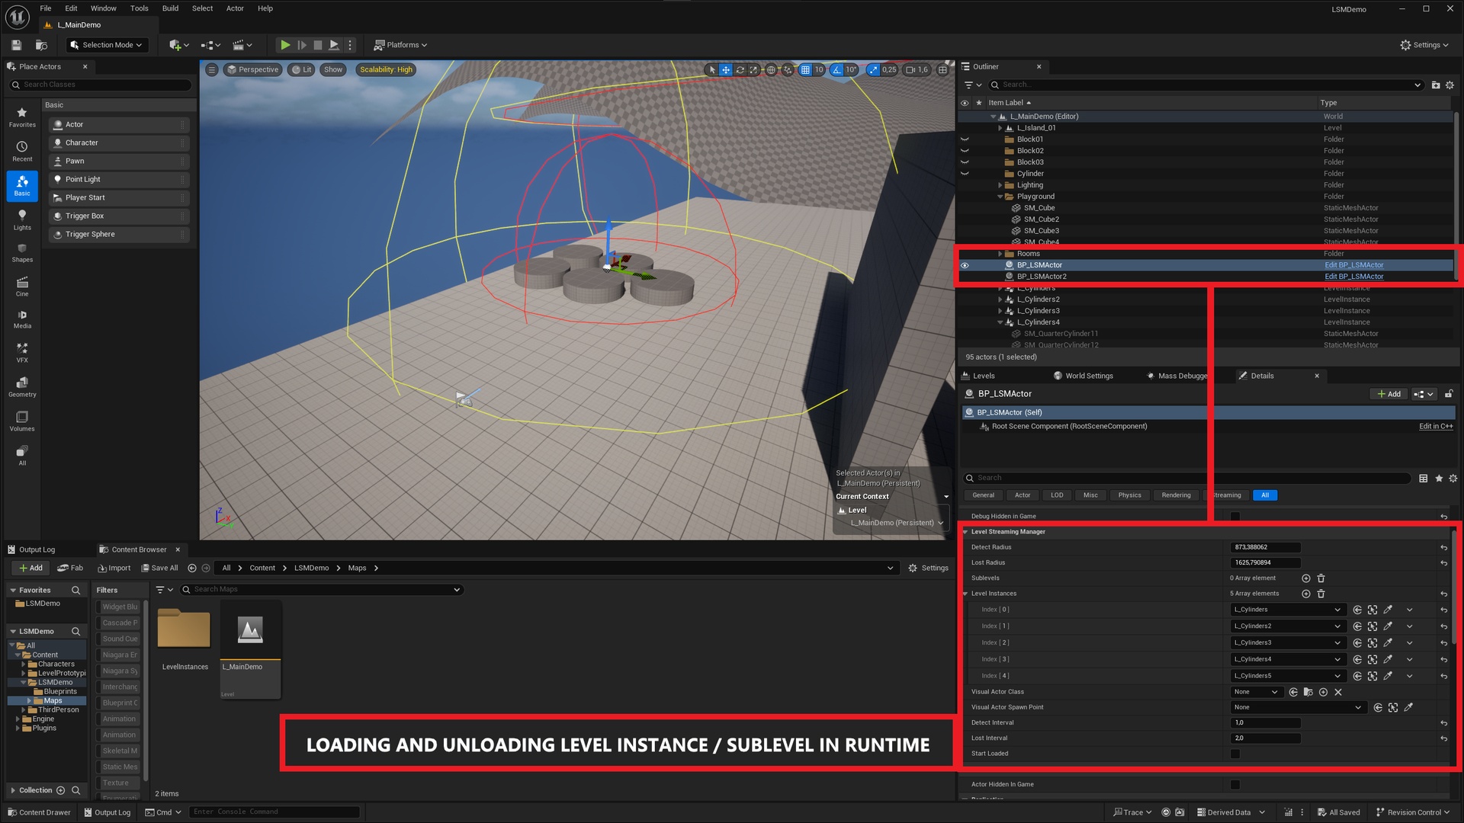Screen dimensions: 1464x823
Task: Click Save All in the Content Browser
Action: click(159, 568)
